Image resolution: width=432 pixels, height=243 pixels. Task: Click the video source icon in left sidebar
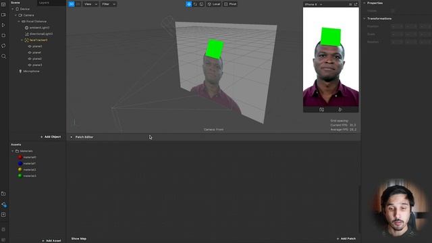(x=3, y=15)
